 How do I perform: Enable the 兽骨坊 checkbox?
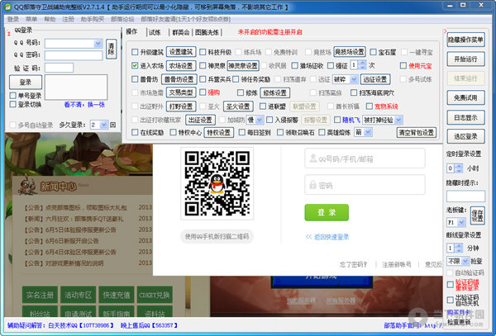click(135, 79)
